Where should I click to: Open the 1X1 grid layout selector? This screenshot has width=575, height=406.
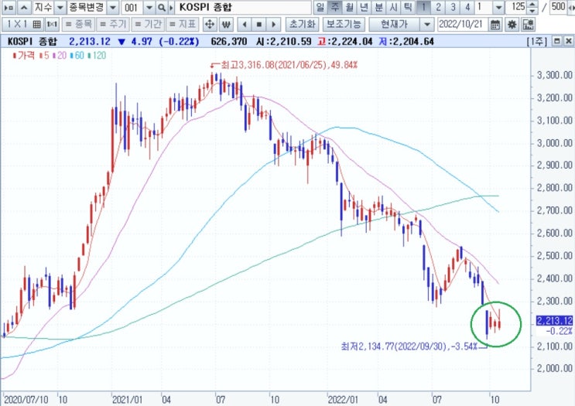[x=22, y=25]
